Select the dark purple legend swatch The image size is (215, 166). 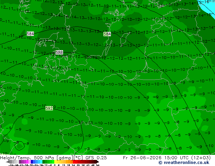pos(20,162)
